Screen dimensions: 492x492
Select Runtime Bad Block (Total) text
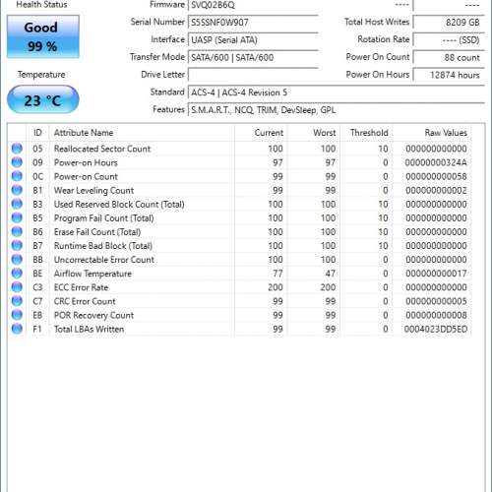pos(103,246)
